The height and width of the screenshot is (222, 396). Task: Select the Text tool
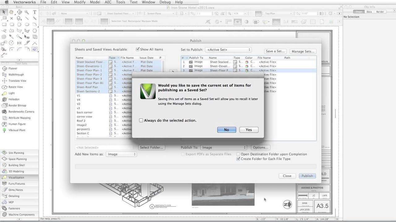coord(35,12)
